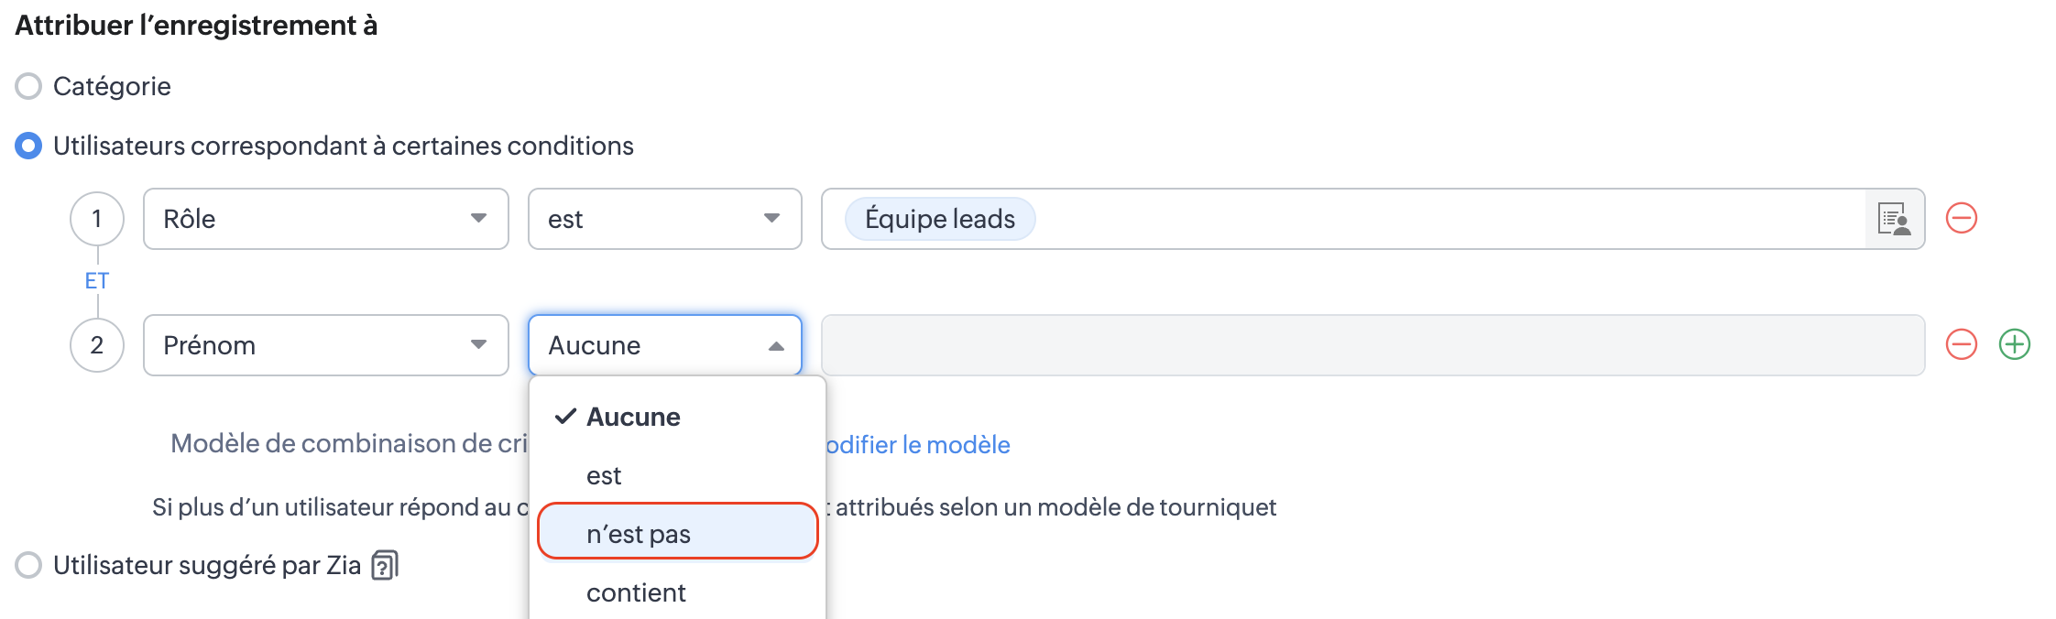
Task: Select 'est' option in the open list
Action: [605, 475]
